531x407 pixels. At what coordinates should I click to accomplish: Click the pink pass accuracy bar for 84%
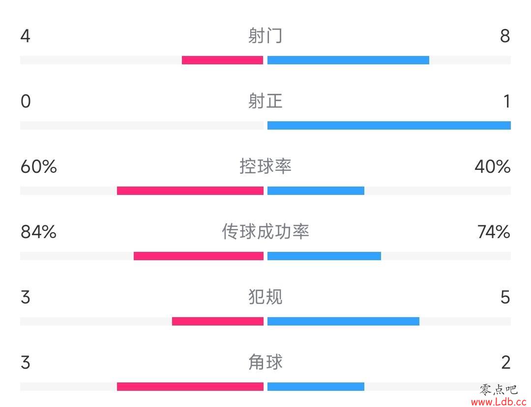199,256
